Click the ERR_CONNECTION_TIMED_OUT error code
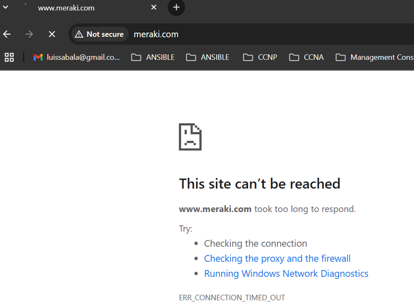414x304 pixels. click(x=232, y=298)
